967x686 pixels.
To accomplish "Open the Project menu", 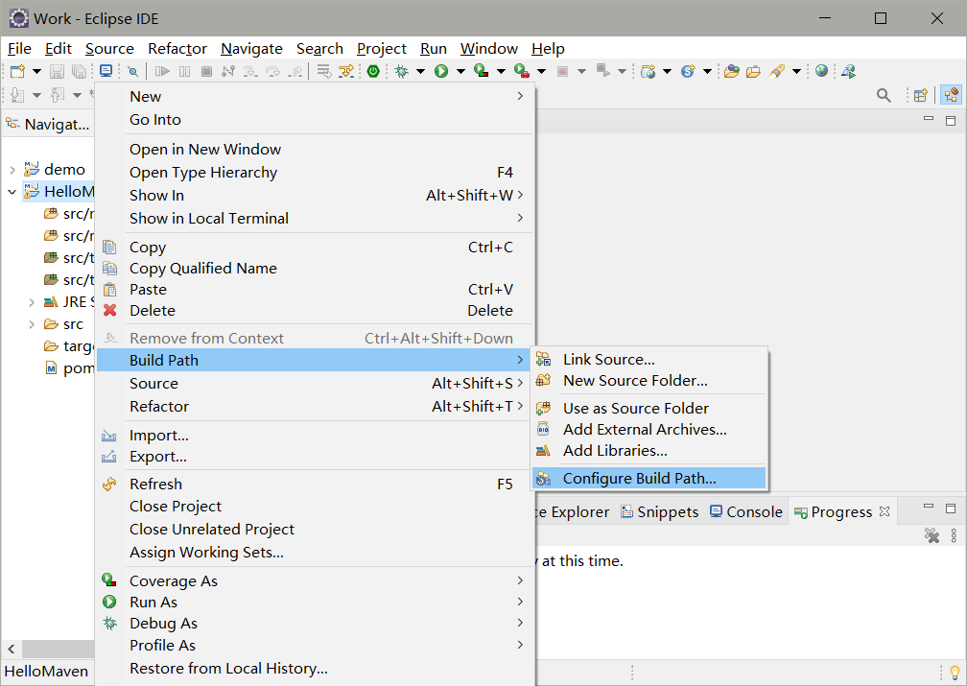I will [381, 49].
